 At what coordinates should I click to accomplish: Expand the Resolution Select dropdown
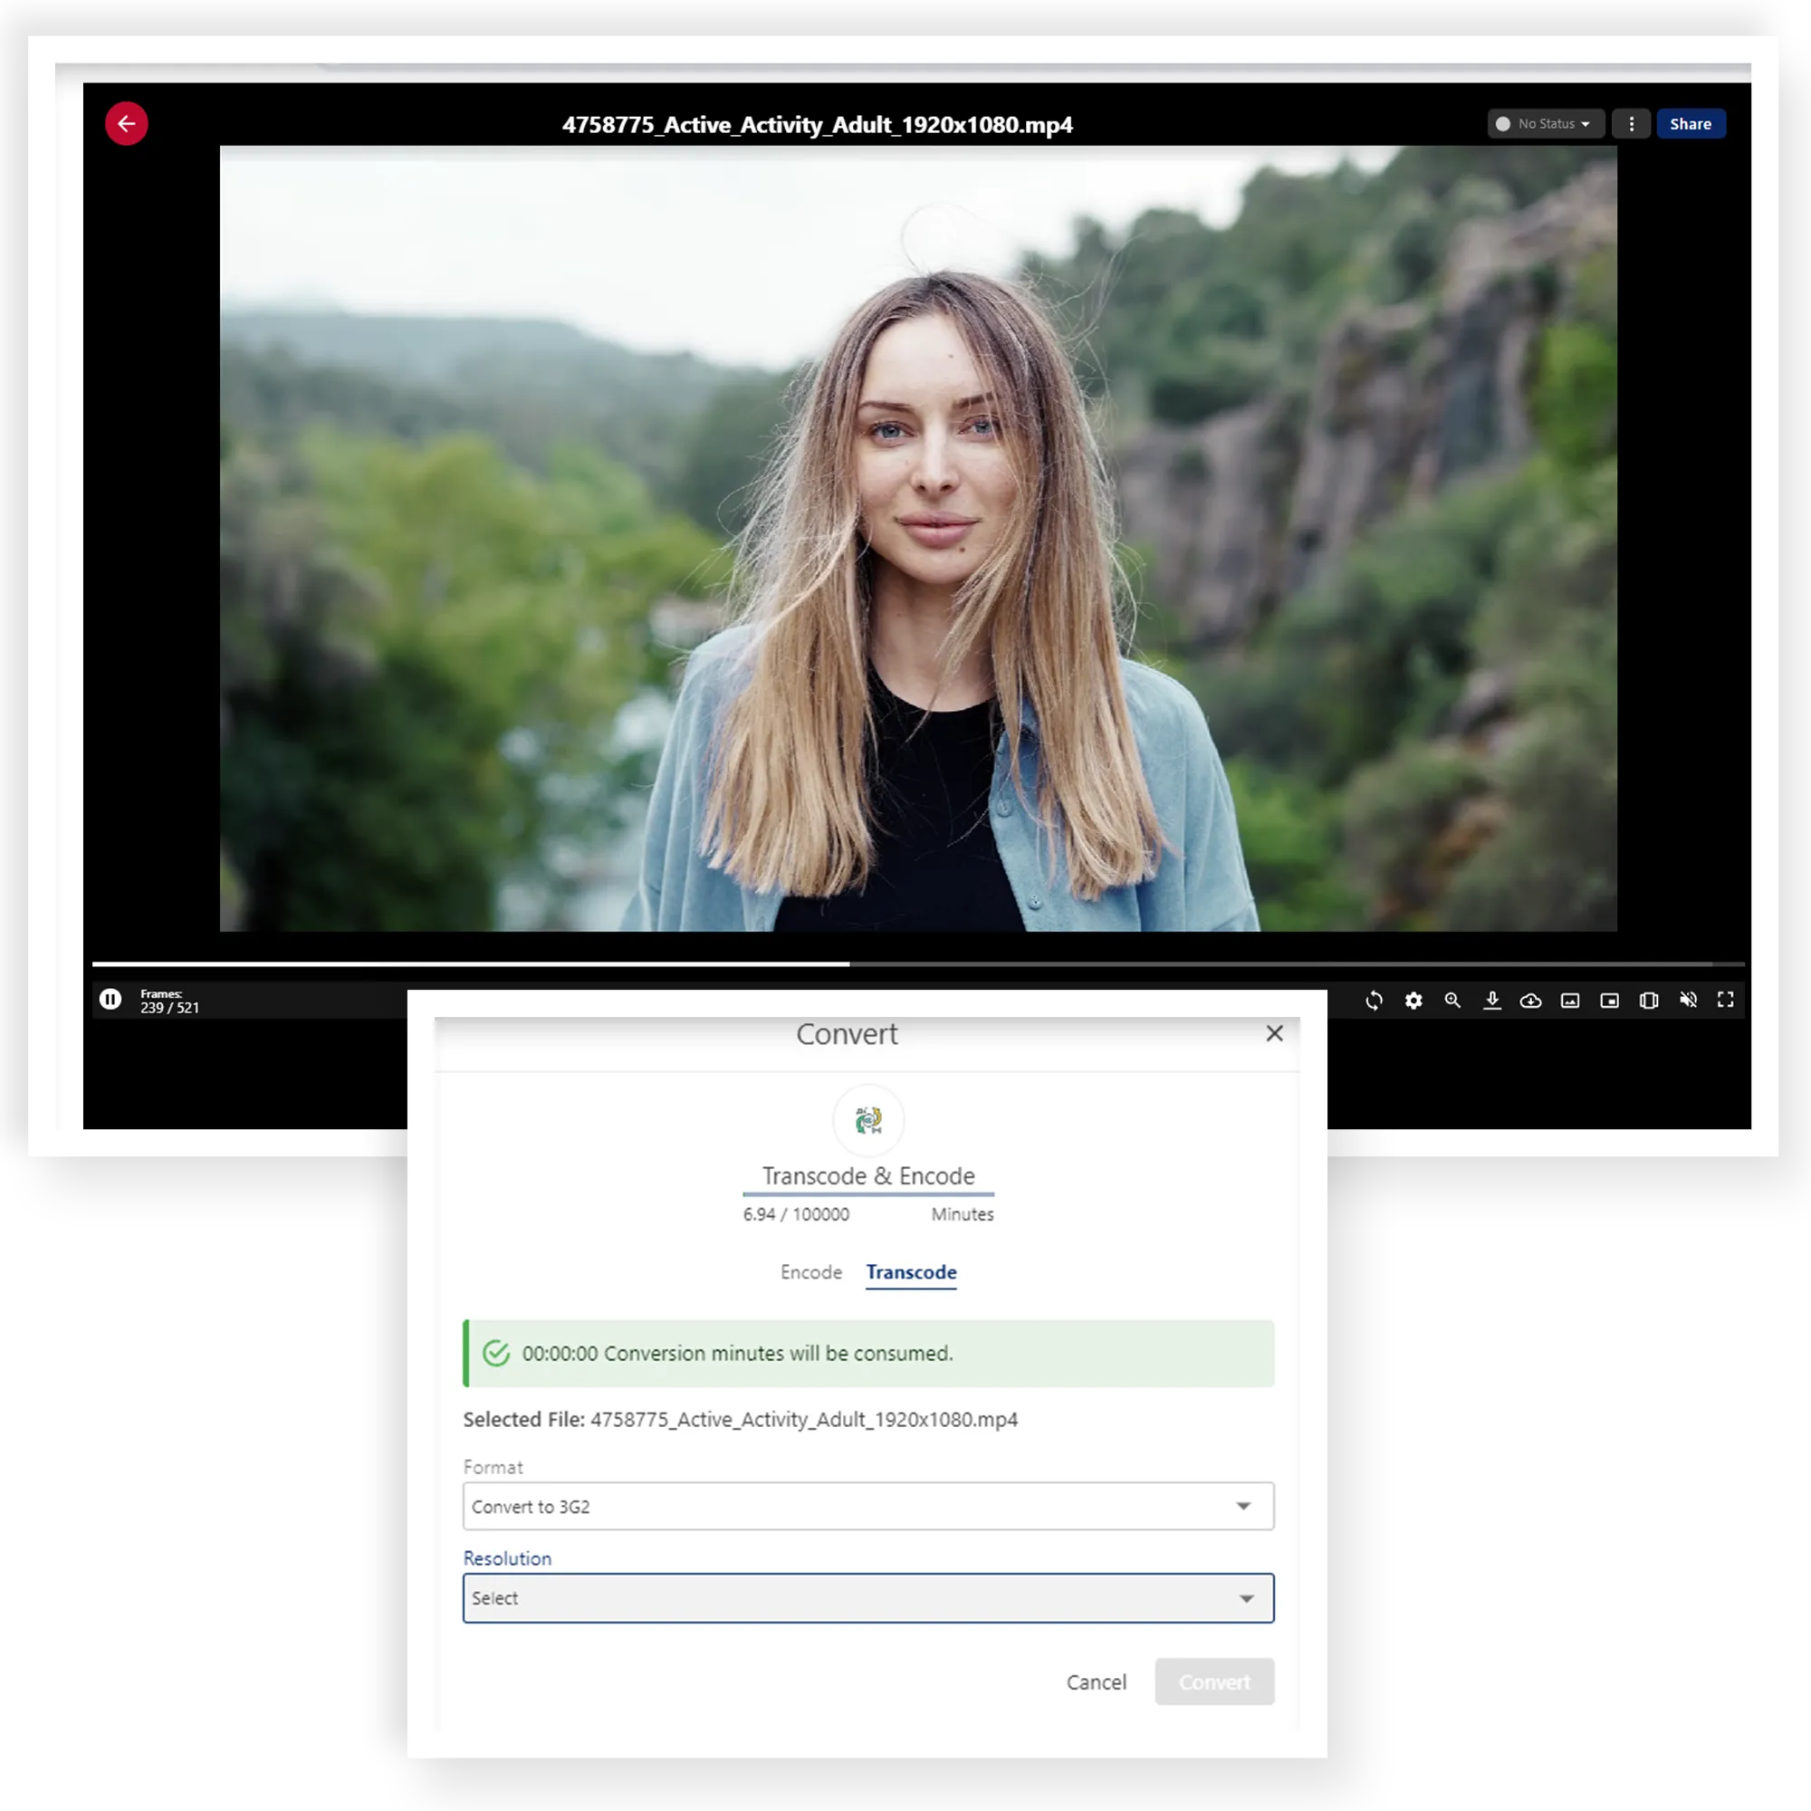coord(868,1598)
